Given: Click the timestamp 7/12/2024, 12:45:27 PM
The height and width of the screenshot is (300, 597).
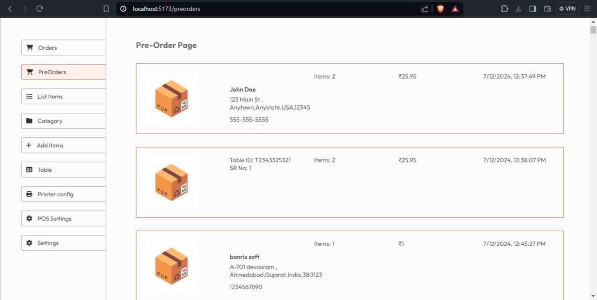Looking at the screenshot, I should (x=514, y=244).
